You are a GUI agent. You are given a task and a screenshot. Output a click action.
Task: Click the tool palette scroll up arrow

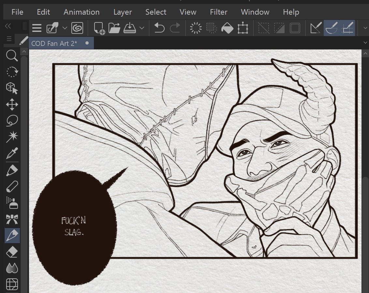(24, 51)
